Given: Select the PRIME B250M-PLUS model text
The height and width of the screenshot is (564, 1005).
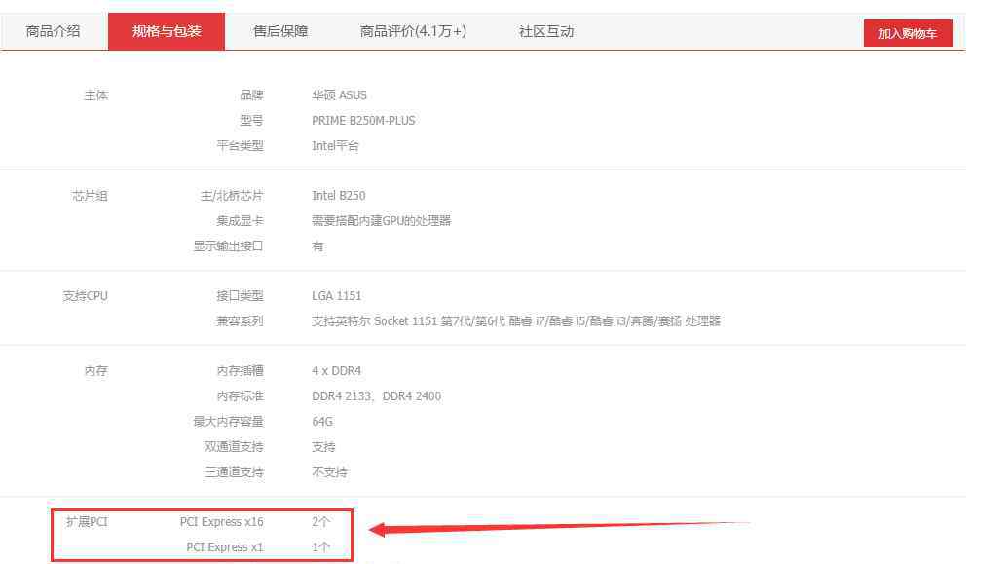Looking at the screenshot, I should 363,121.
